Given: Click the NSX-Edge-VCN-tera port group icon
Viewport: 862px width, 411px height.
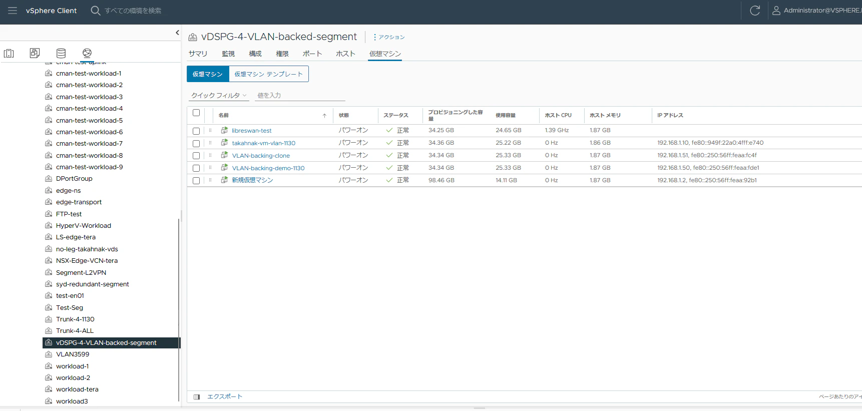Looking at the screenshot, I should 49,260.
